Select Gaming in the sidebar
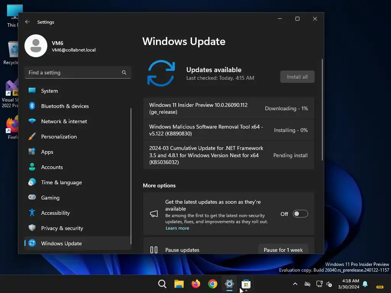The image size is (391, 293). 78,198
